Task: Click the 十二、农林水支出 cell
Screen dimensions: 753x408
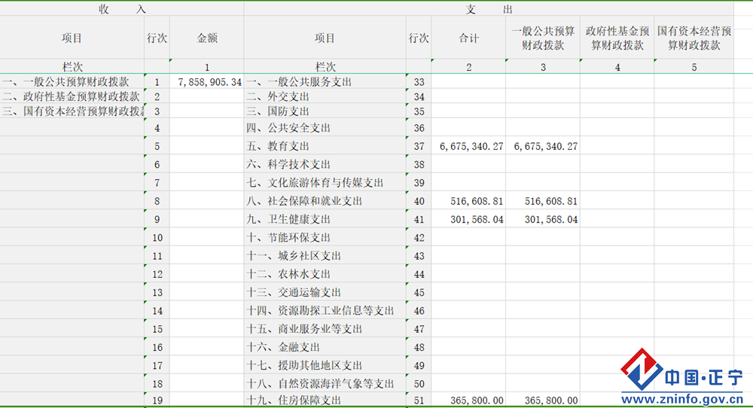Action: pyautogui.click(x=325, y=273)
